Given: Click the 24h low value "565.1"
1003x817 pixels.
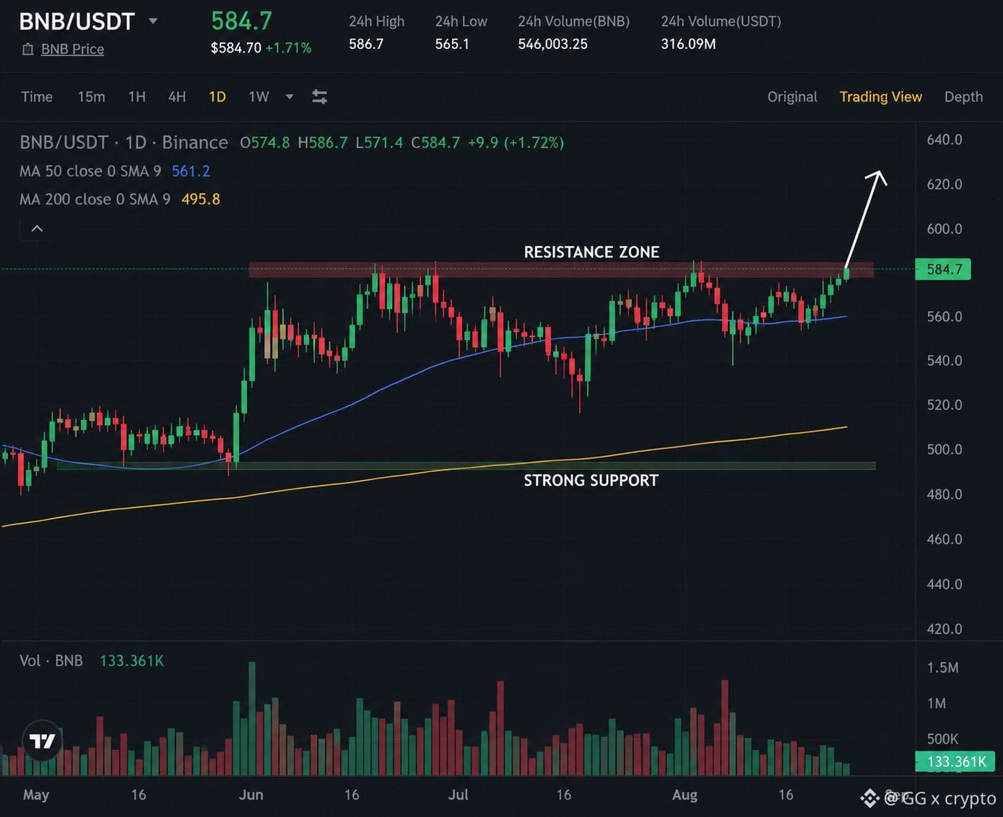Looking at the screenshot, I should 452,44.
